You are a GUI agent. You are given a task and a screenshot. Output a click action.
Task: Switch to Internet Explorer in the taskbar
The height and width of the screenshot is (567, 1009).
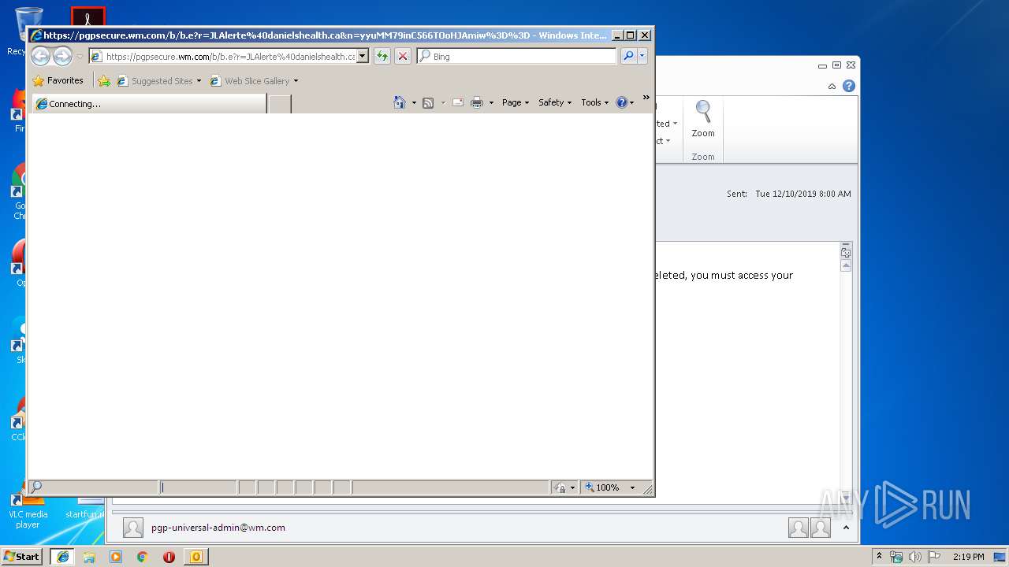(x=62, y=557)
